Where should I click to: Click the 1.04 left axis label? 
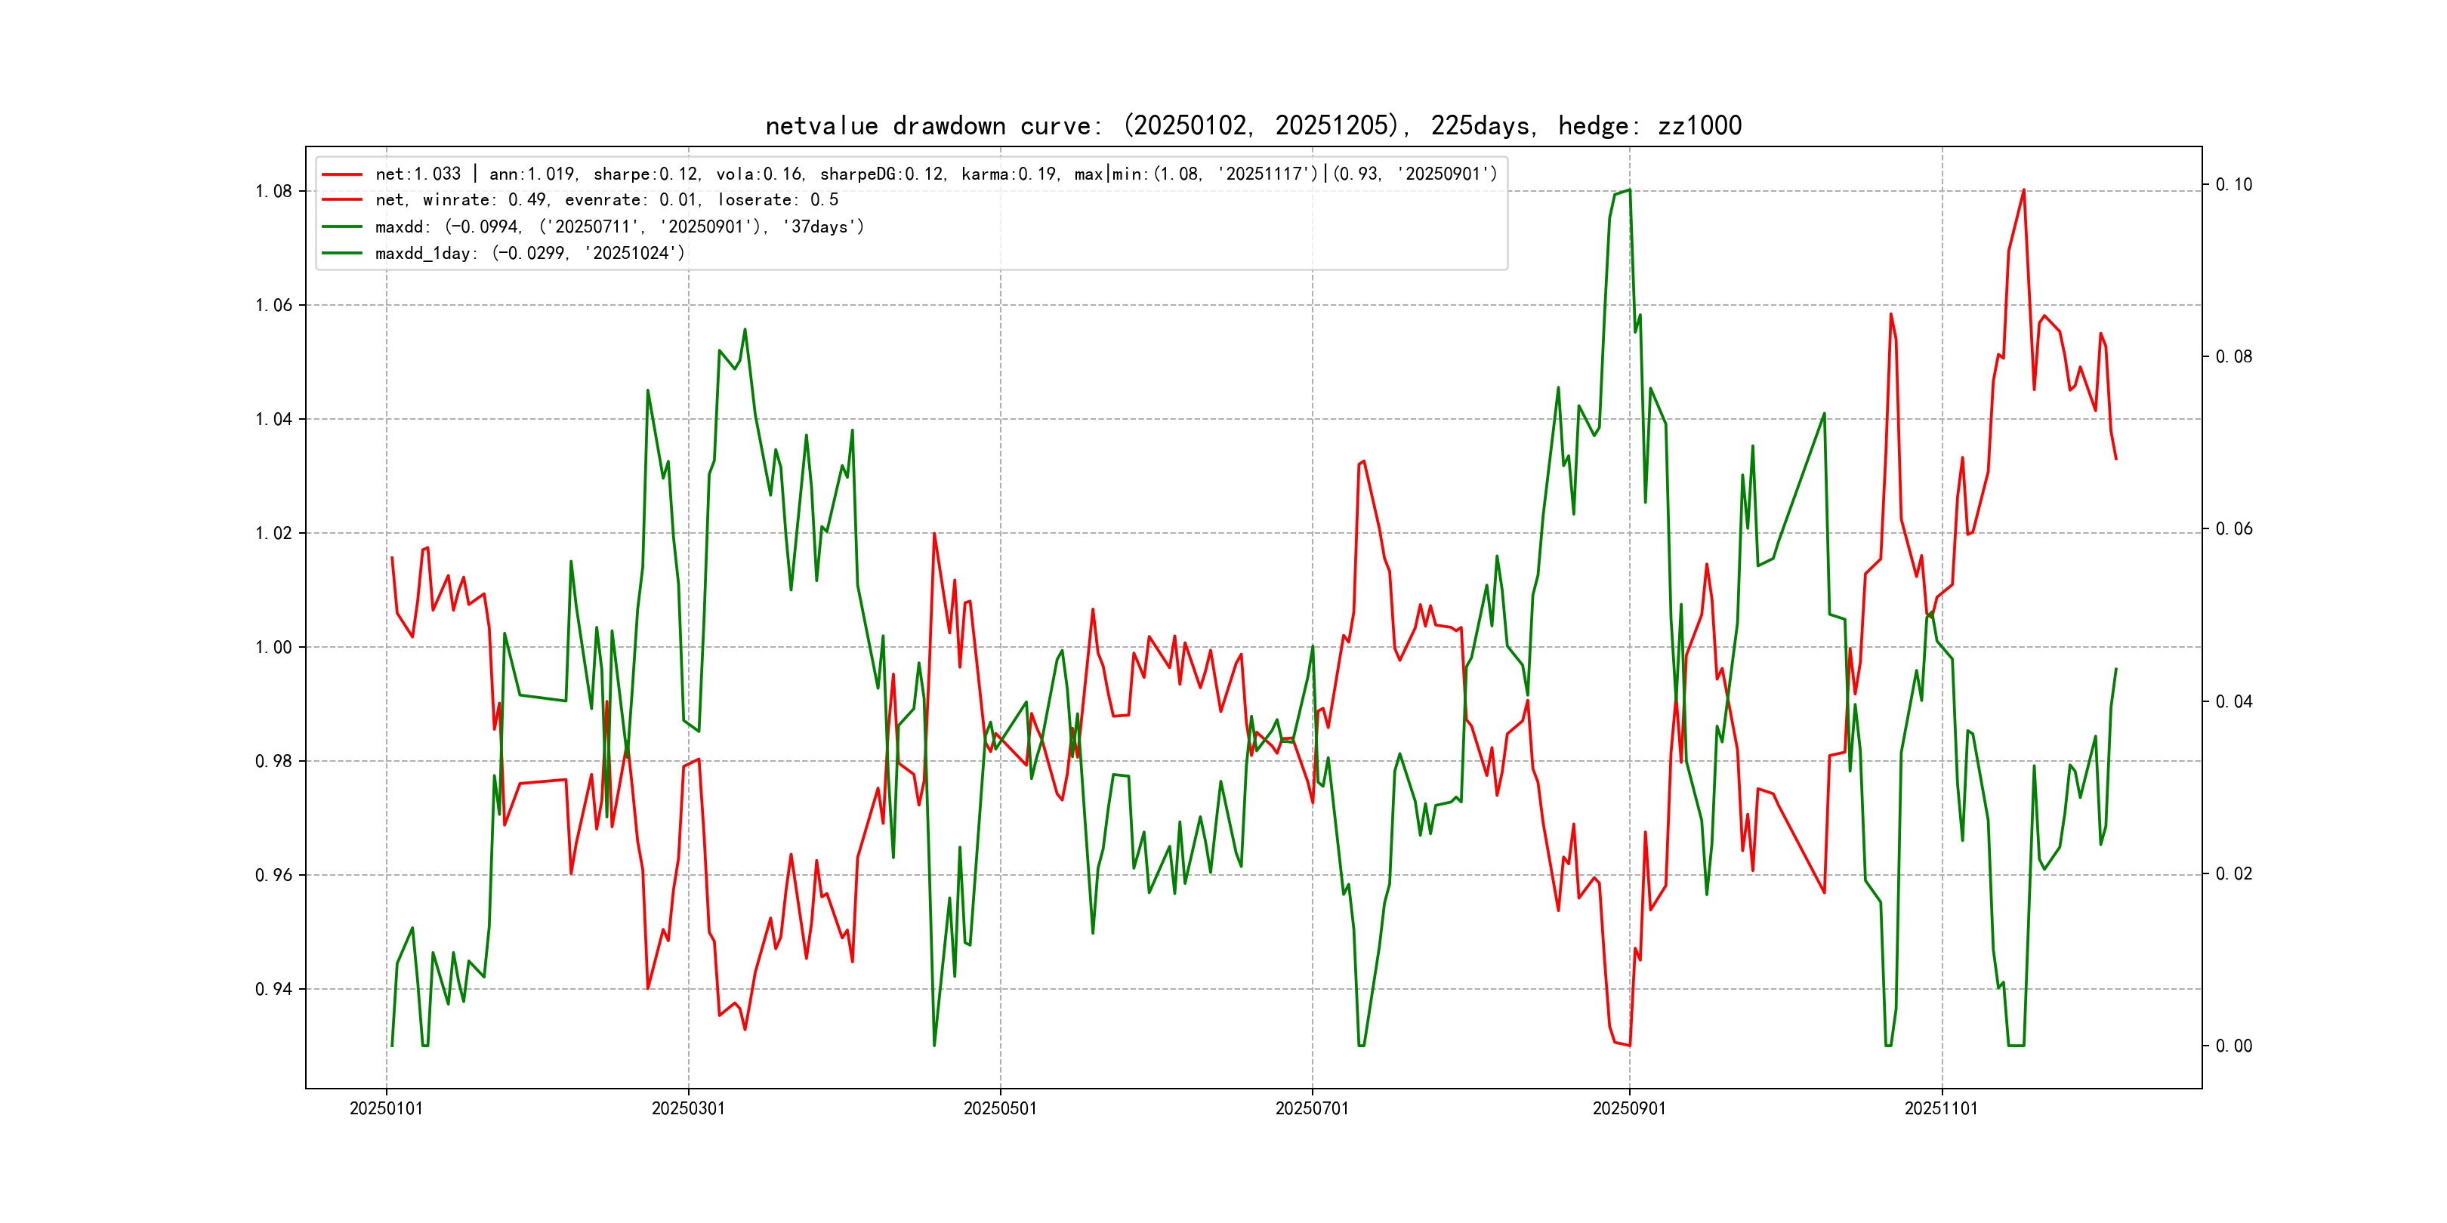pos(273,420)
